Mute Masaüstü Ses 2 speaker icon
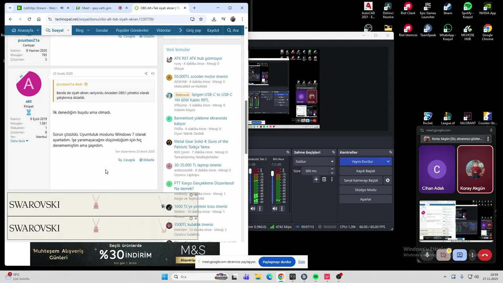Screen dimensions: 503x283 [253, 209]
